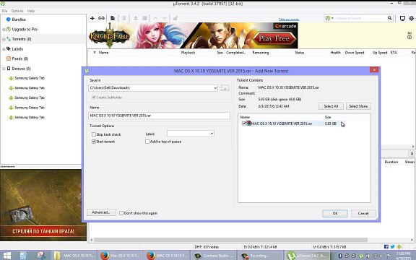Click the Select All button
416x260 pixels.
tap(331, 106)
